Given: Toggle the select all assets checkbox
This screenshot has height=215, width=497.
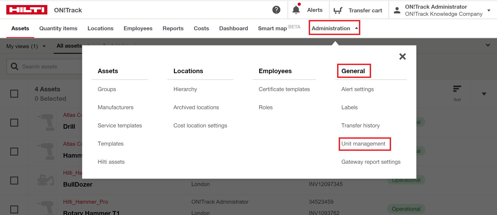Looking at the screenshot, I should 14,94.
